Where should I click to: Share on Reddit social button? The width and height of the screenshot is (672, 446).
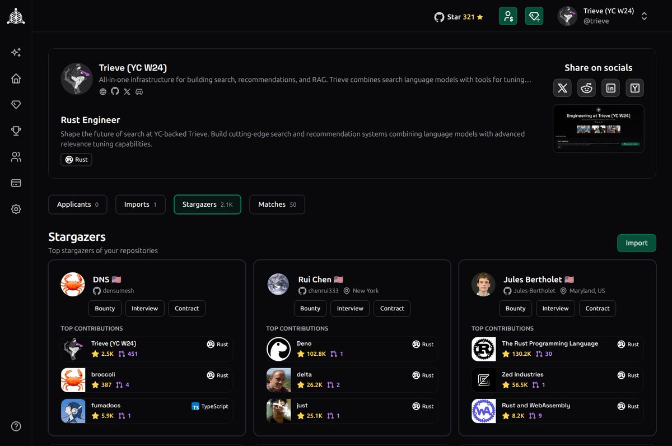[x=587, y=88]
